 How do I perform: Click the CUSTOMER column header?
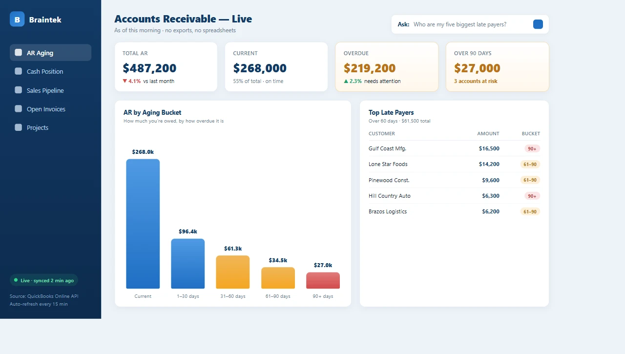click(382, 133)
